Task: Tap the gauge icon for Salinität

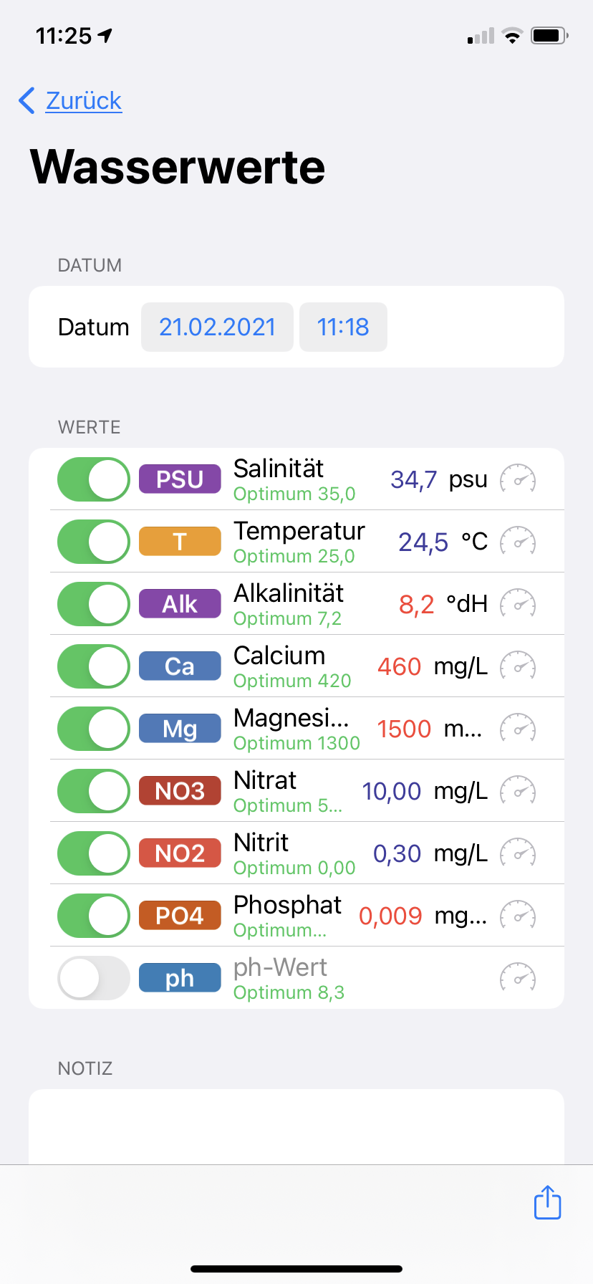Action: click(x=517, y=479)
